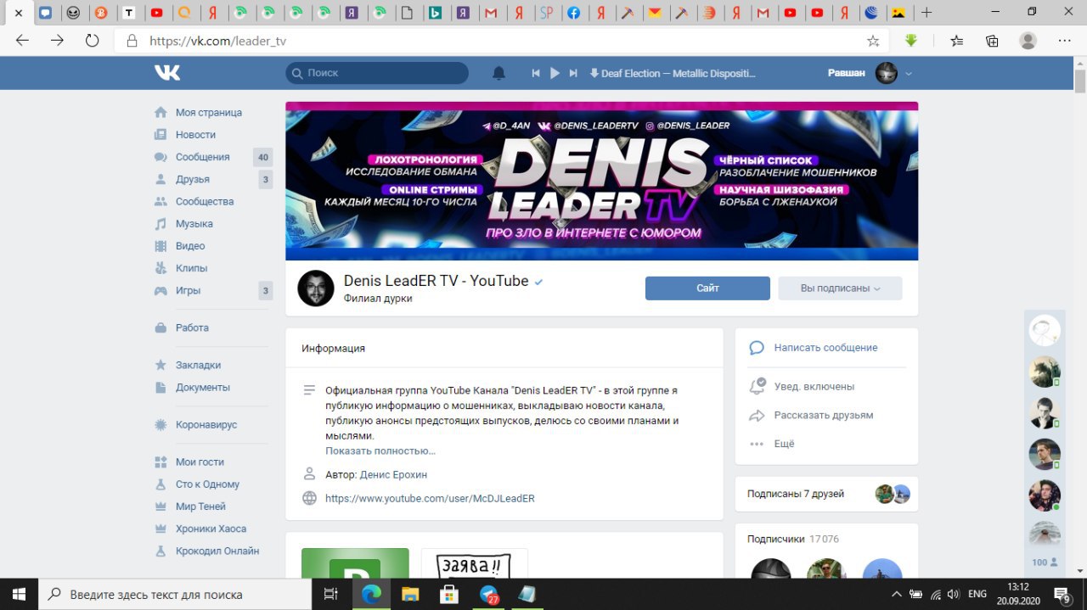Viewport: 1087px width, 610px height.
Task: Click Написать сообщение
Action: point(825,348)
